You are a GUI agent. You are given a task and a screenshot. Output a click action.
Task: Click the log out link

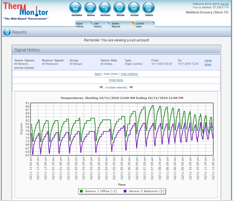pyautogui.click(x=224, y=4)
